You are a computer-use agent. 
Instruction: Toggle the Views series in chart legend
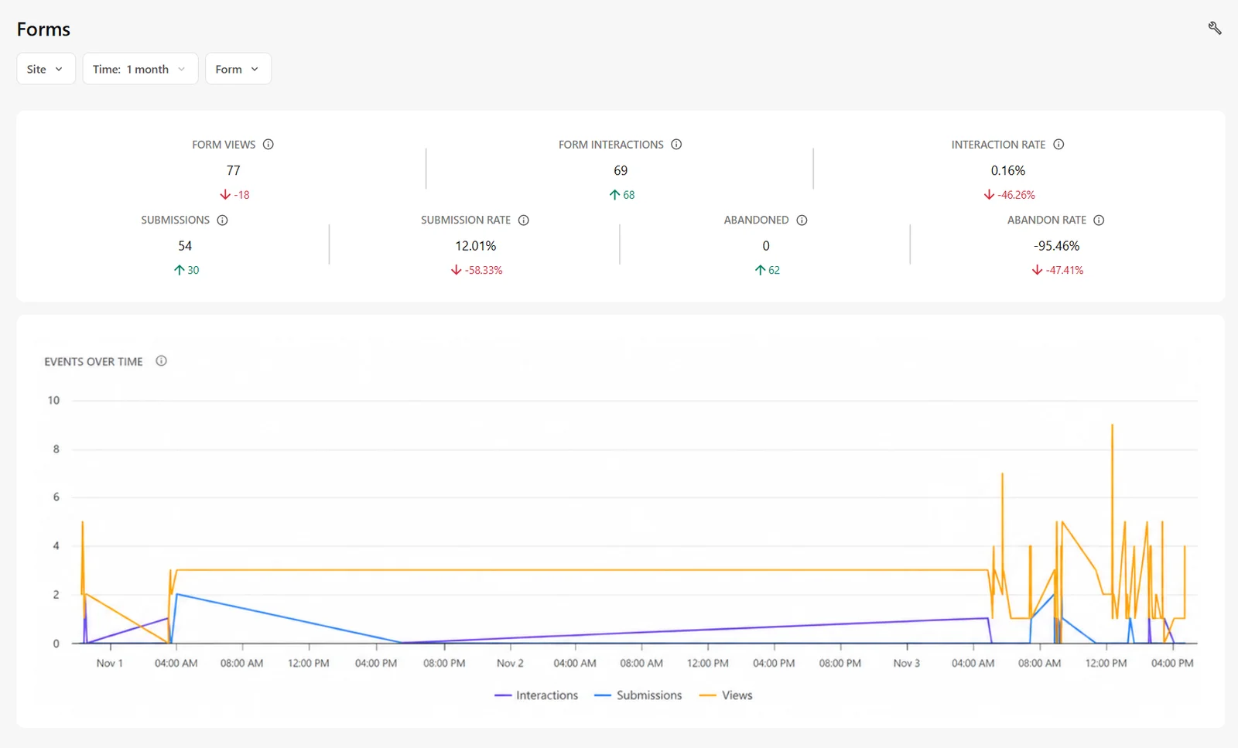tap(726, 695)
